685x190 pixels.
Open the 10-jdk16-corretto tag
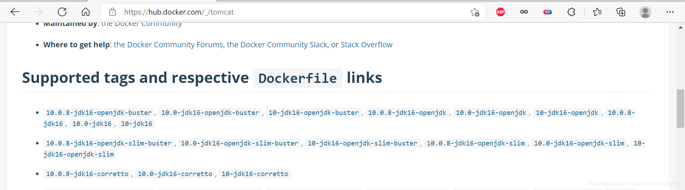255,174
